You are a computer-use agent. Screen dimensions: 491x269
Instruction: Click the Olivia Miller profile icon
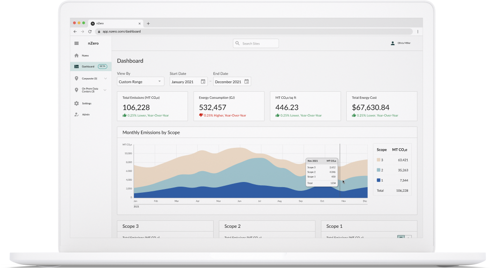point(393,44)
